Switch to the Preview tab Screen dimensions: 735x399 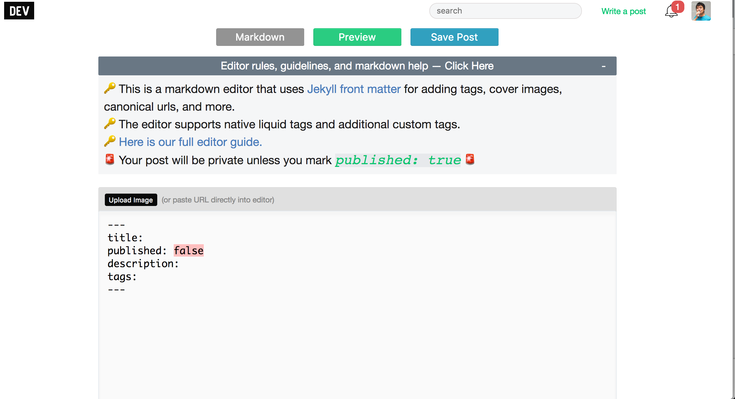(357, 37)
